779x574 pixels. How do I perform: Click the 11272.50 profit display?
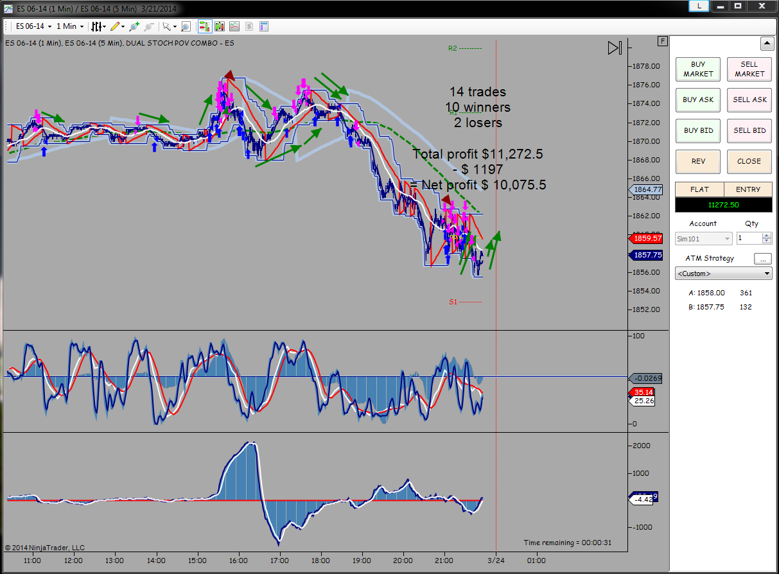(x=724, y=205)
